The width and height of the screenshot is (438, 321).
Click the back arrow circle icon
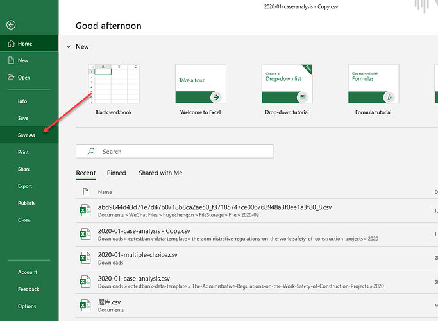11,25
